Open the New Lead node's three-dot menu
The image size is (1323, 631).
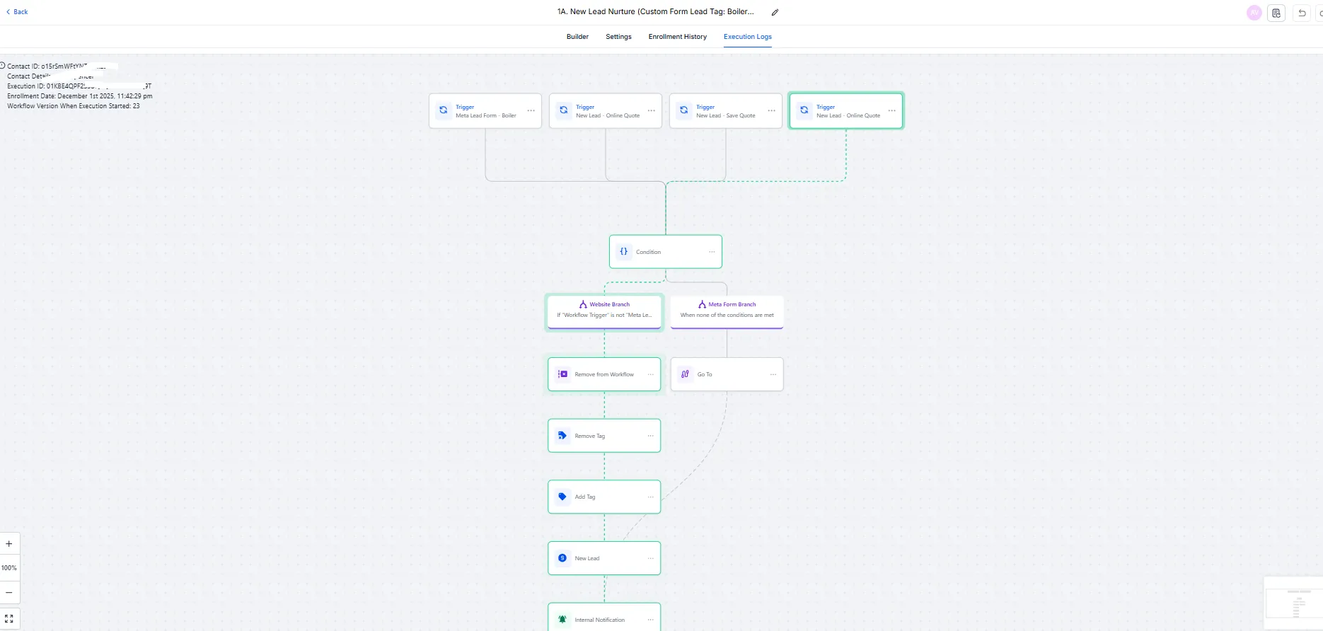(651, 558)
